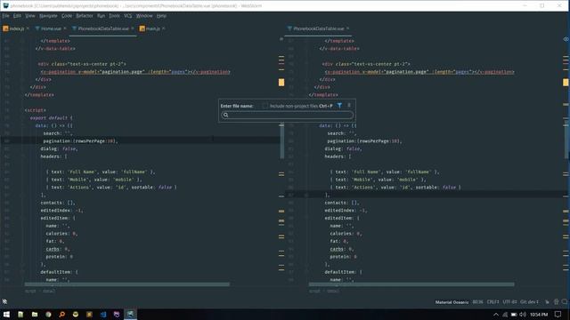Close PhonebookDataTable.vue tab in right editor

click(x=347, y=28)
